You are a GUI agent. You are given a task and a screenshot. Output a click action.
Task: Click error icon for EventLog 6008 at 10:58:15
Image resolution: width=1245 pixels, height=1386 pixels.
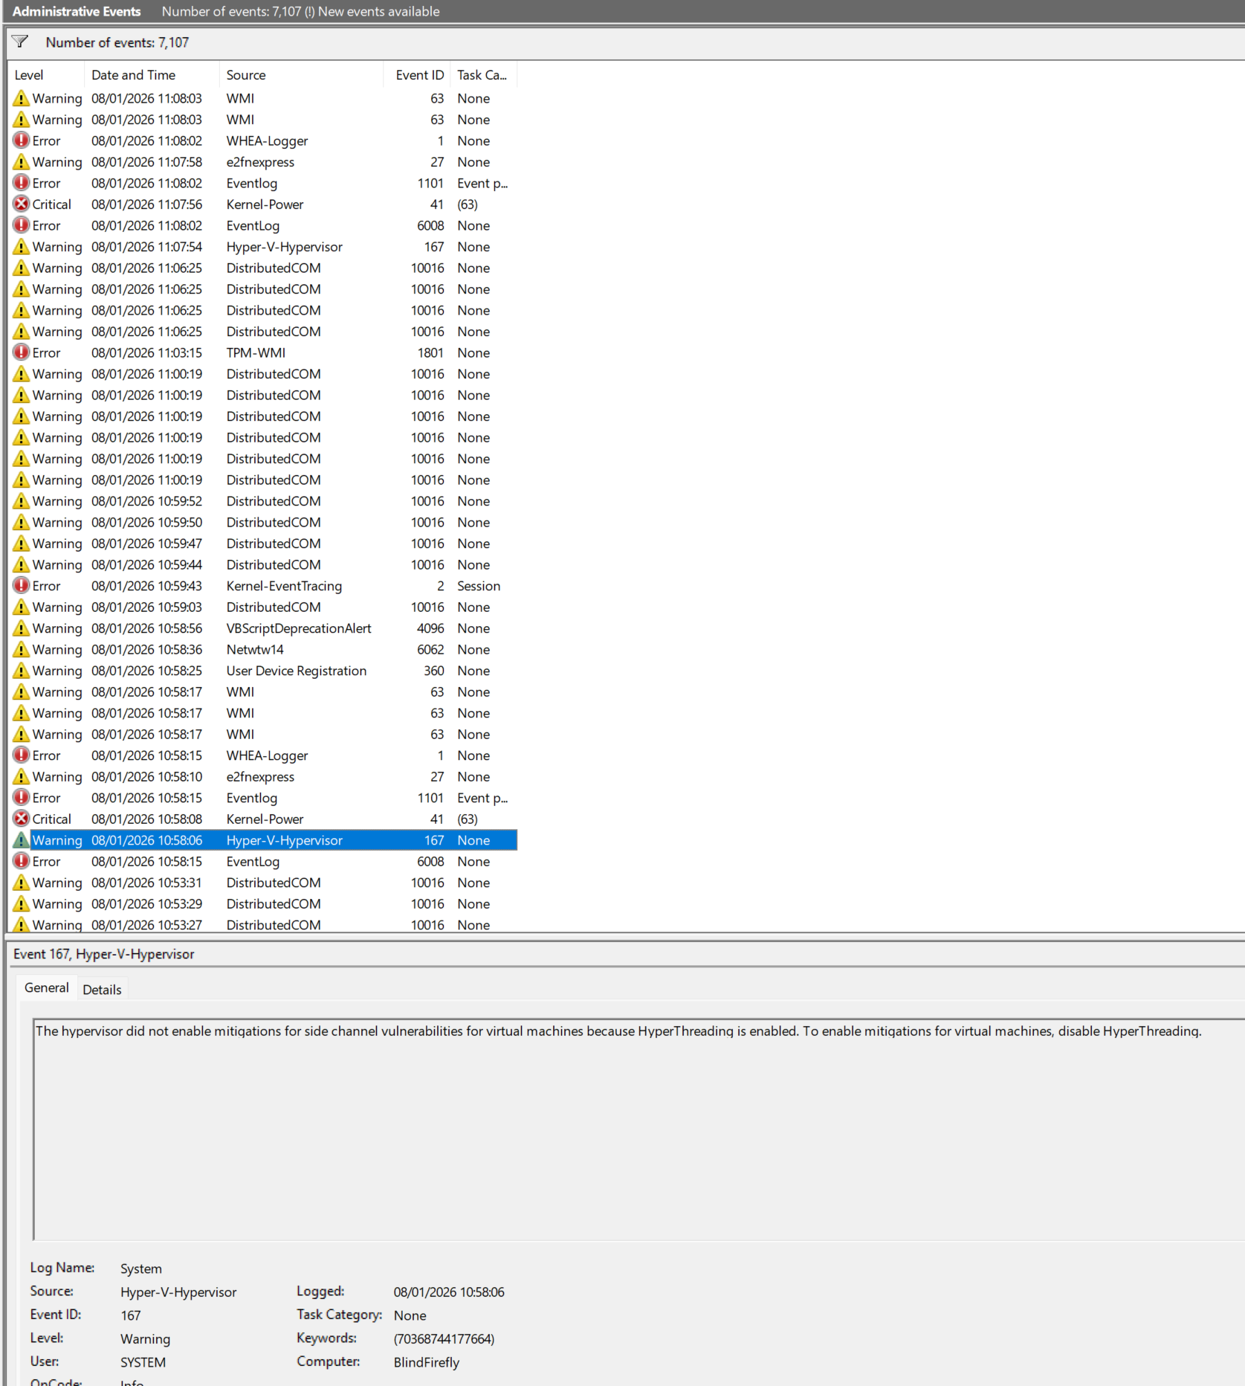pyautogui.click(x=22, y=861)
